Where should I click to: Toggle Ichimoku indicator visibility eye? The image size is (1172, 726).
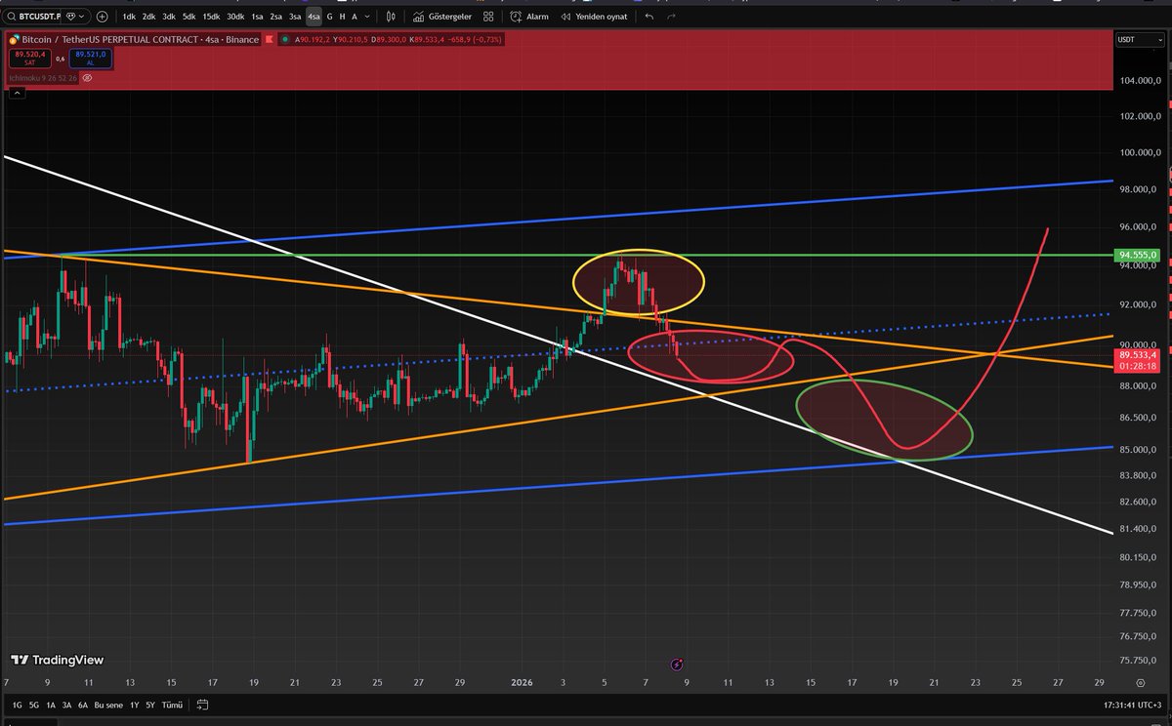87,76
